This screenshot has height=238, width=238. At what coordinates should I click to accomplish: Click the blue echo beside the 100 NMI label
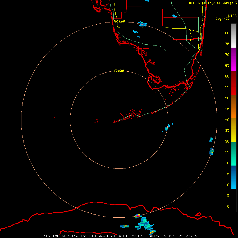pyautogui.click(x=142, y=24)
